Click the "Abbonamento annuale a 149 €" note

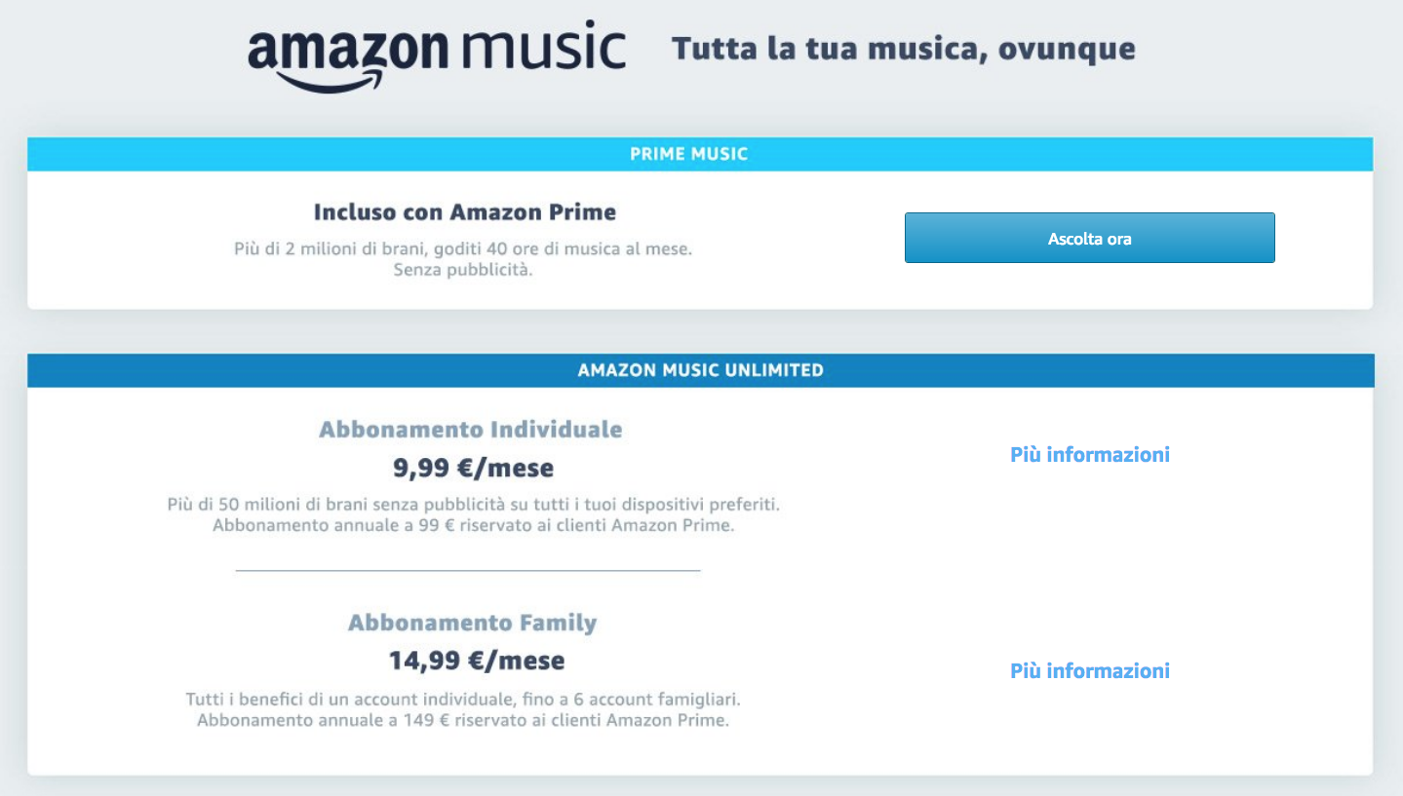coord(463,721)
